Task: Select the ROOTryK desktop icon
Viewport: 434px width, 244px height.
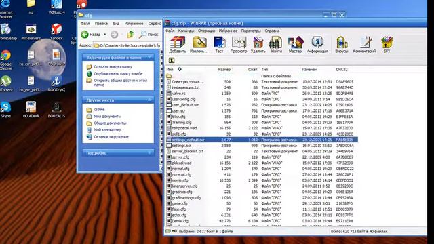Action: point(56,83)
